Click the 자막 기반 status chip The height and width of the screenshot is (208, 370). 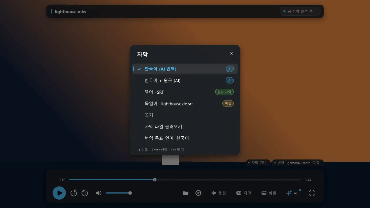(258, 163)
